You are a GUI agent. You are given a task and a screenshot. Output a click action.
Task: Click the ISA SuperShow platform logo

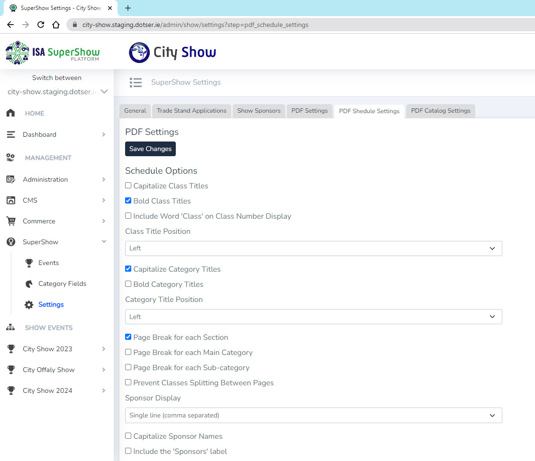[x=53, y=52]
